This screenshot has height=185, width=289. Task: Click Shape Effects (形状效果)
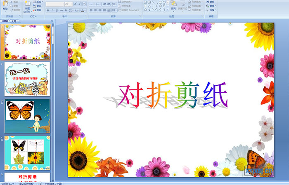[x=195, y=10]
